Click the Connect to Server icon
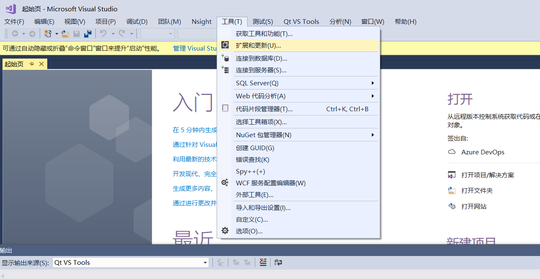 coord(225,70)
